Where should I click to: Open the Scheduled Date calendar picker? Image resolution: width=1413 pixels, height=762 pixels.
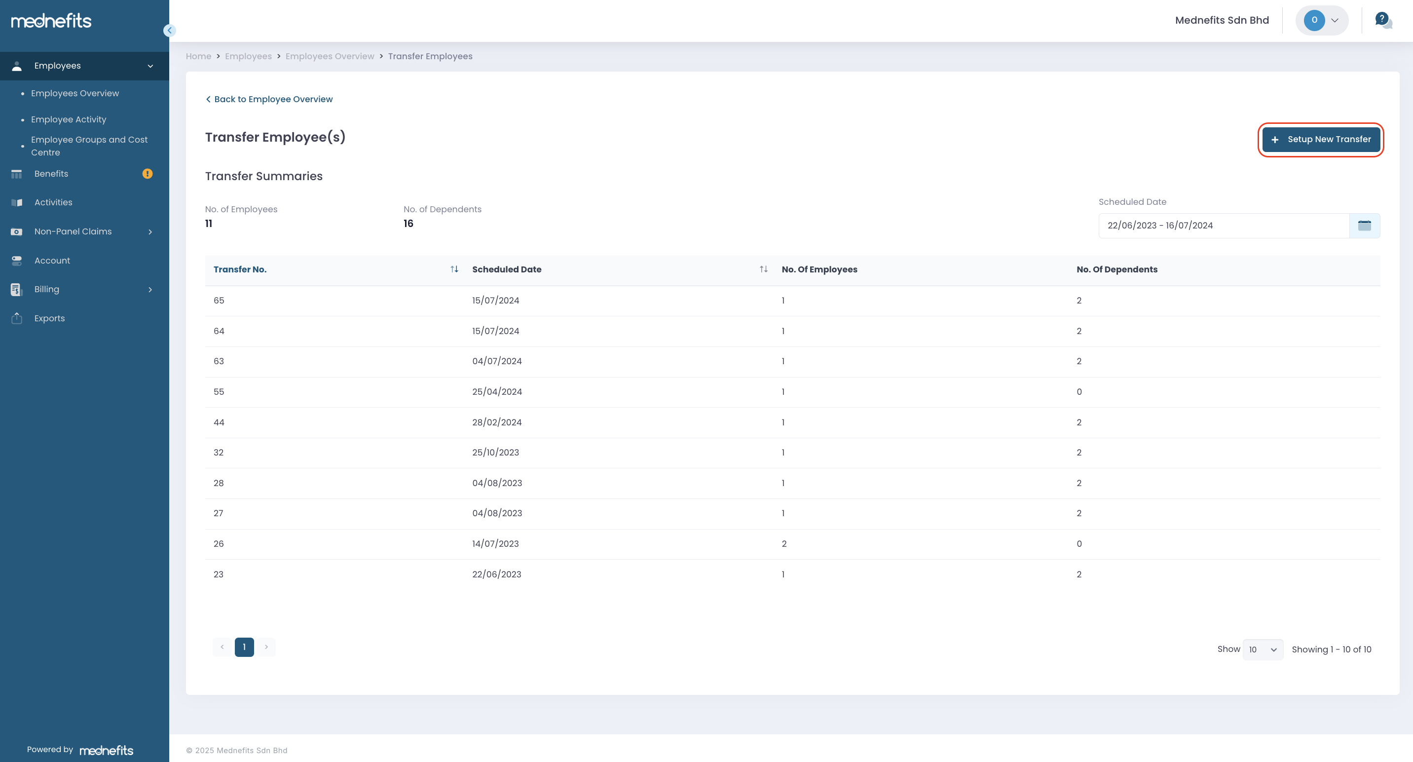[1364, 226]
